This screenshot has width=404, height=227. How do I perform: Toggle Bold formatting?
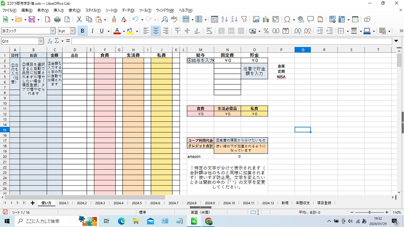[x=82, y=31]
